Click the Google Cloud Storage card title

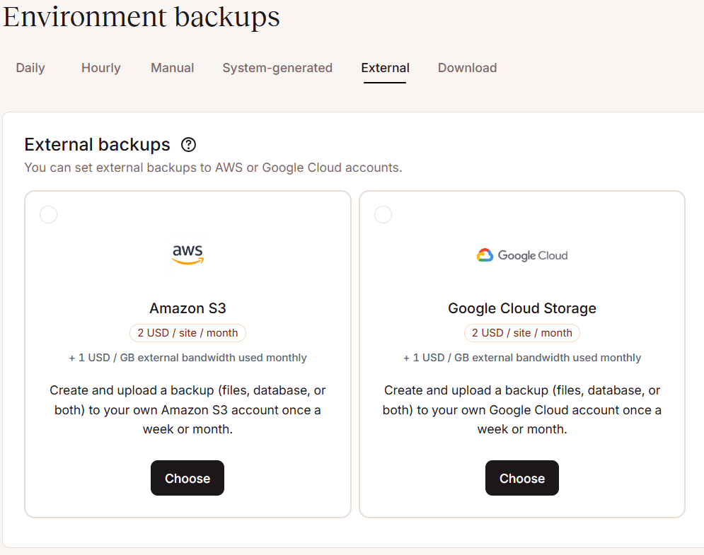[x=522, y=308]
